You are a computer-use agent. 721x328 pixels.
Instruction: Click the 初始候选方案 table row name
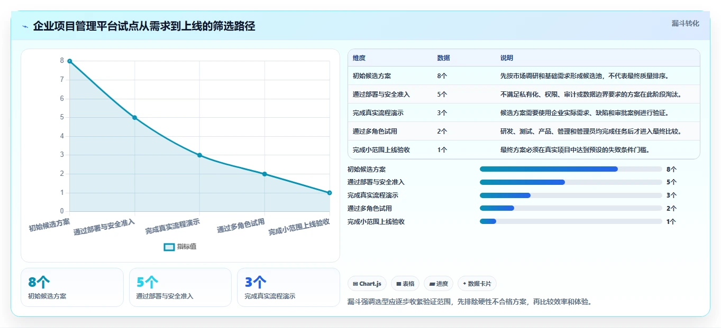pyautogui.click(x=372, y=76)
